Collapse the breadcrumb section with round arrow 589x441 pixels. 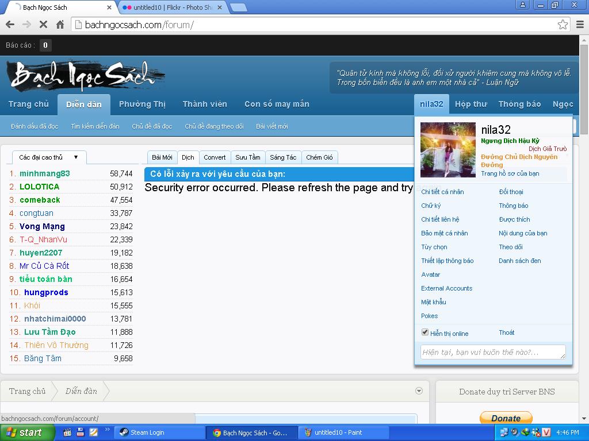click(x=419, y=391)
